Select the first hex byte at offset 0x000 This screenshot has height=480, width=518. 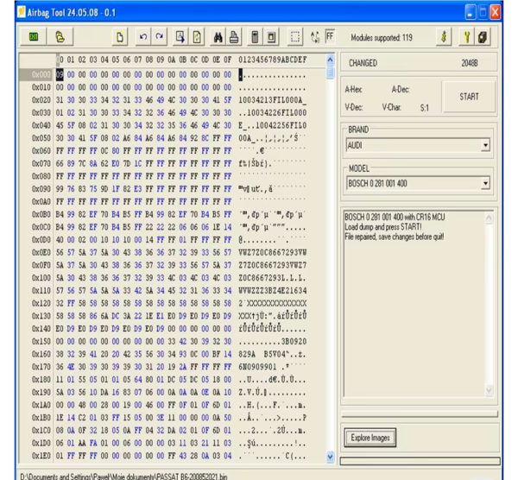coord(60,75)
